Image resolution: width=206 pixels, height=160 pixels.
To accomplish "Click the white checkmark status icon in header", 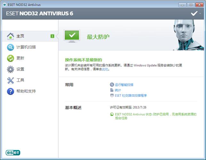I will 194,13.
